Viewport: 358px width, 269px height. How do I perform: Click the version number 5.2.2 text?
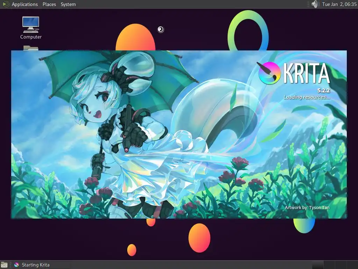click(323, 91)
